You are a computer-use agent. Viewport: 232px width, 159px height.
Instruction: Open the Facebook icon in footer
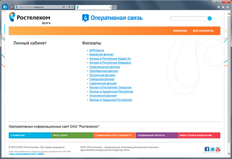207,149
